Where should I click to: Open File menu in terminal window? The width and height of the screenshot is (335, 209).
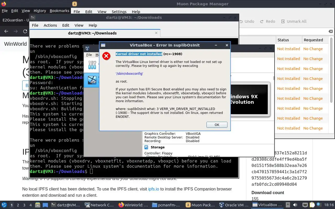click(x=35, y=25)
